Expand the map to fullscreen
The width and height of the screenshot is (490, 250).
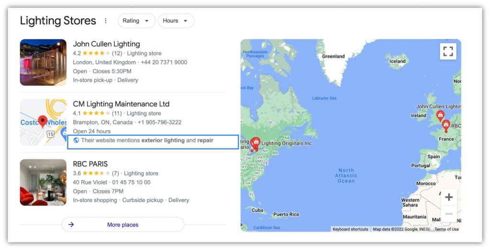tap(448, 52)
